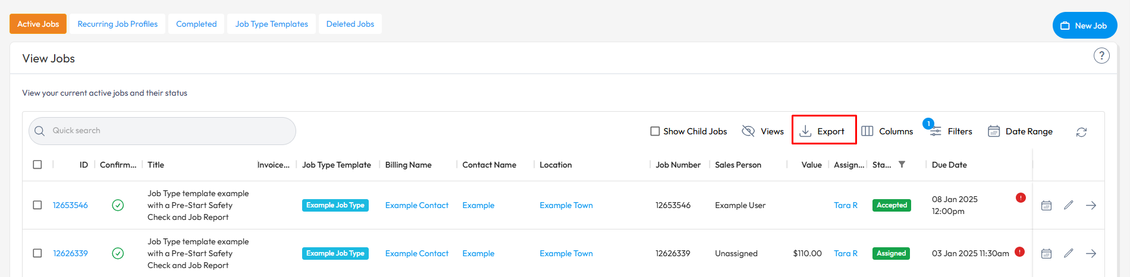Click edit pencil icon for job 12653546

point(1069,205)
